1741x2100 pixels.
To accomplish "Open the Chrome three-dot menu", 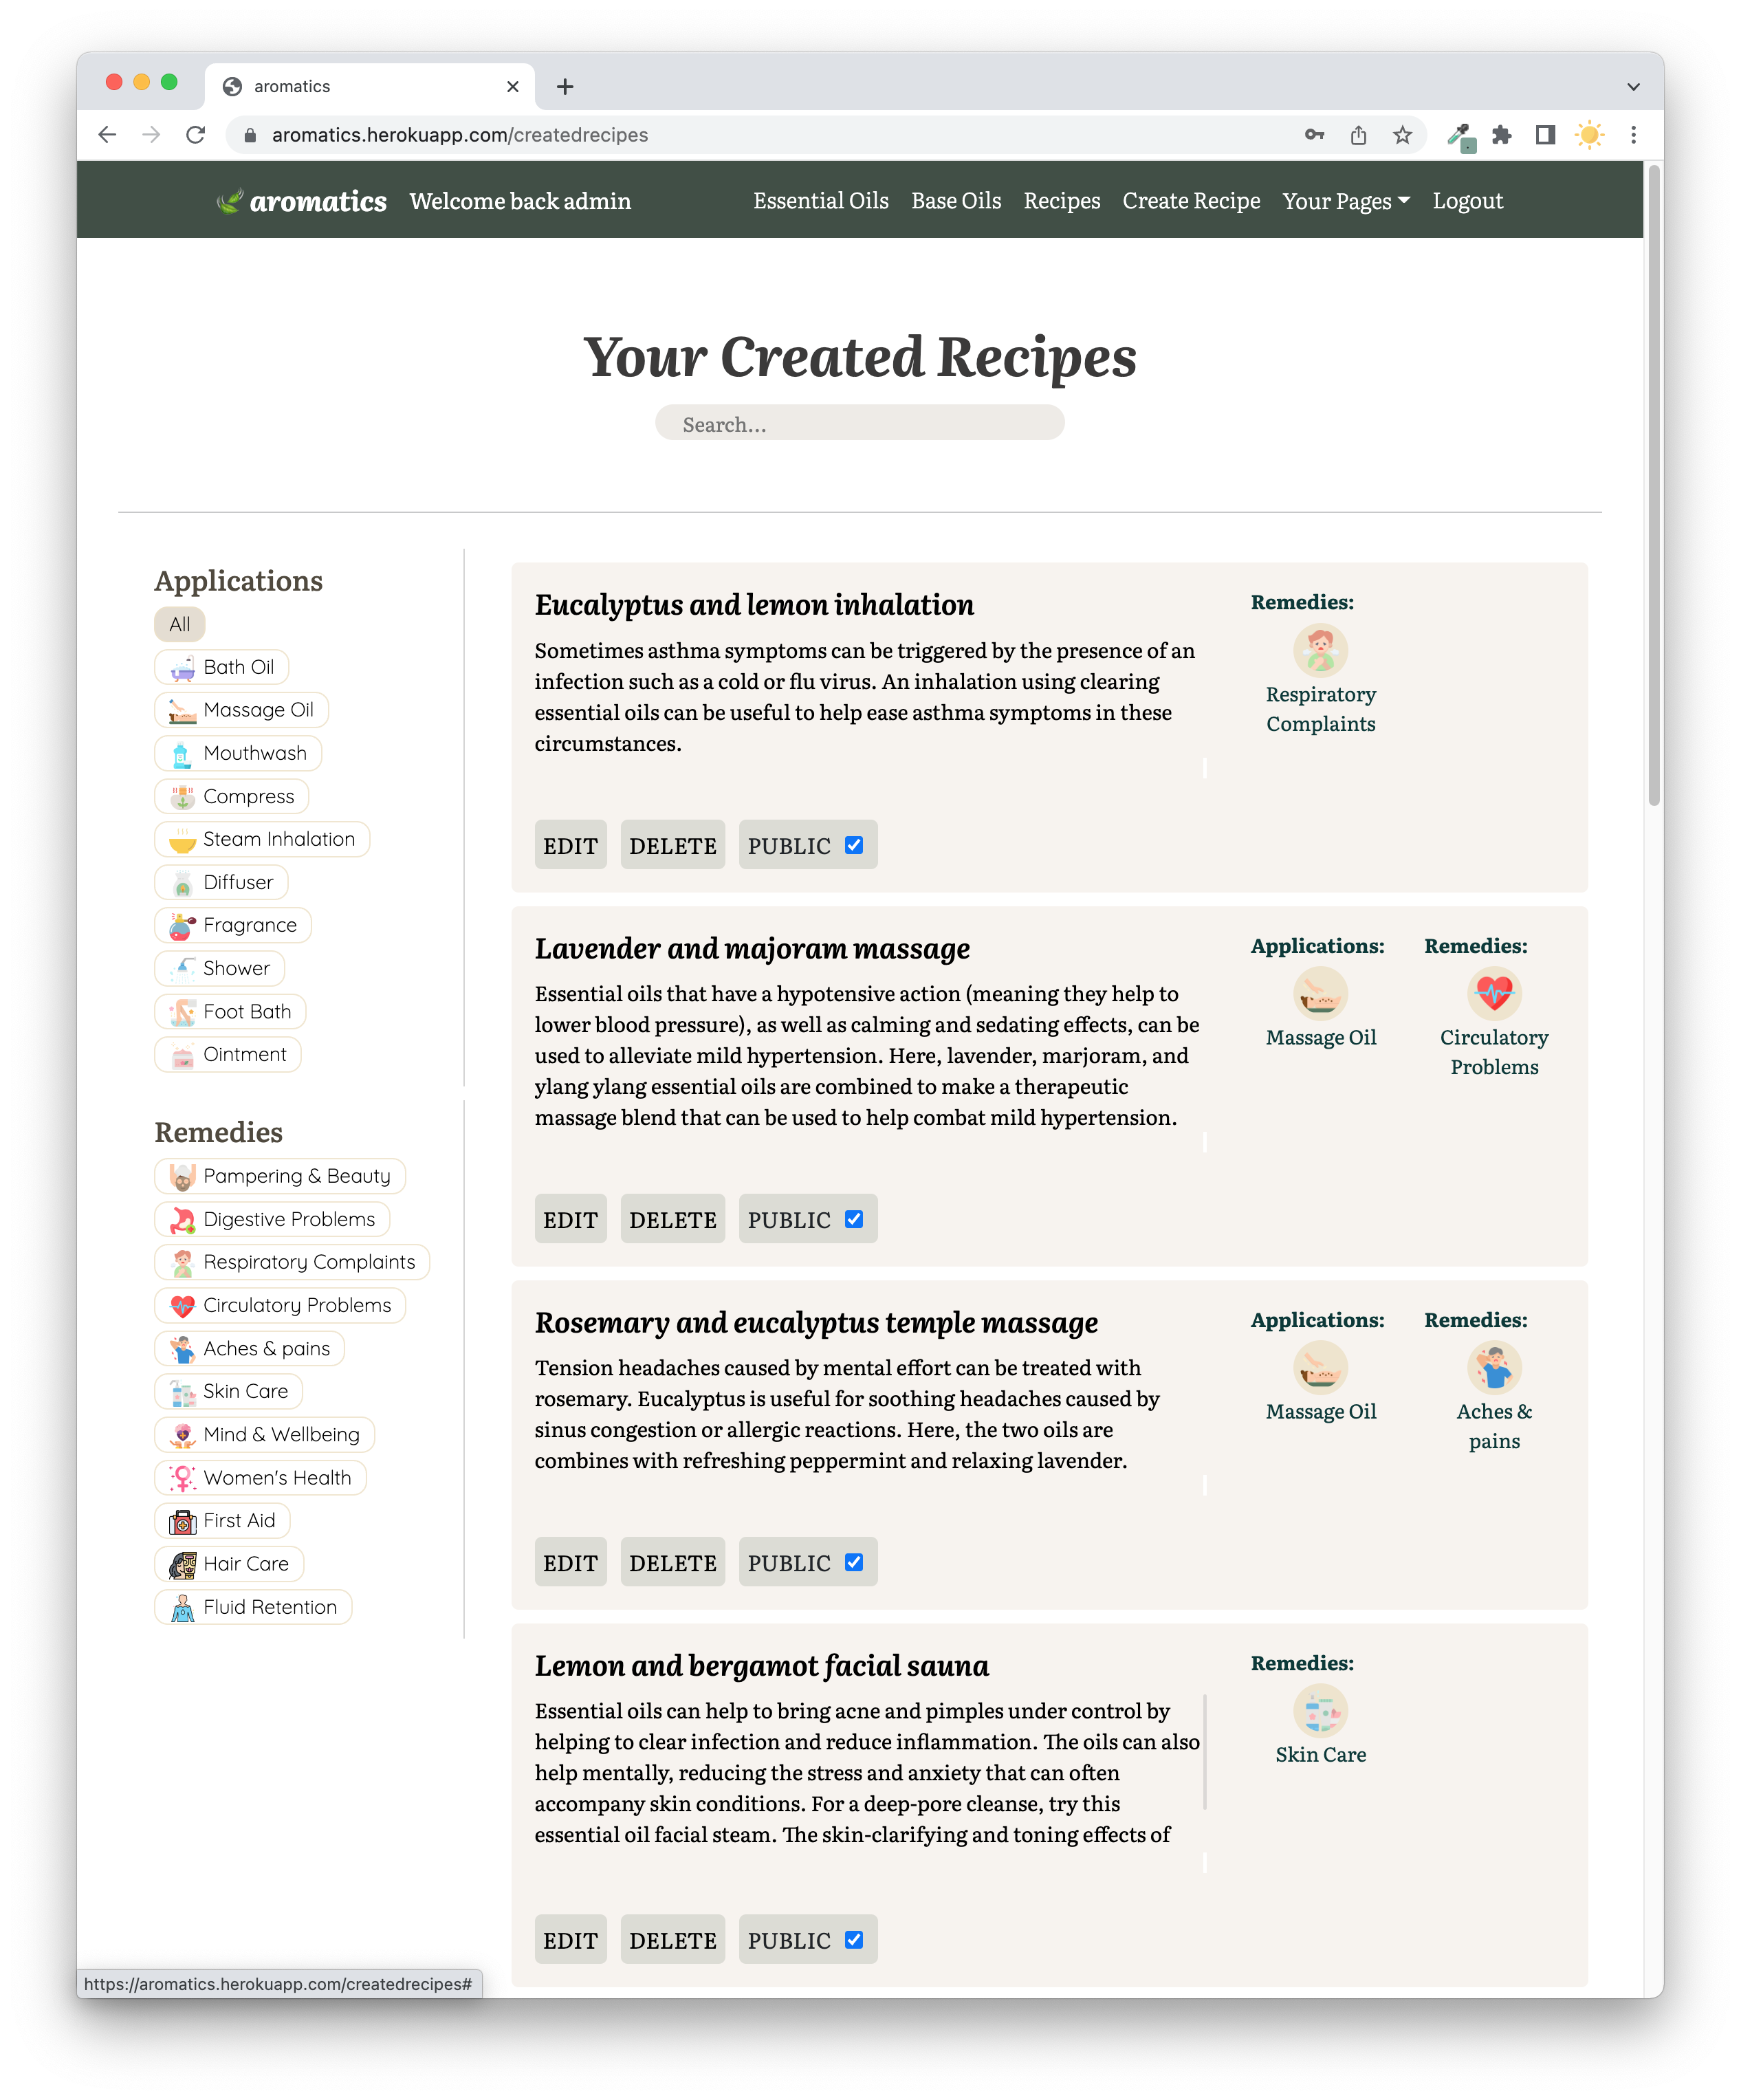I will [x=1633, y=135].
